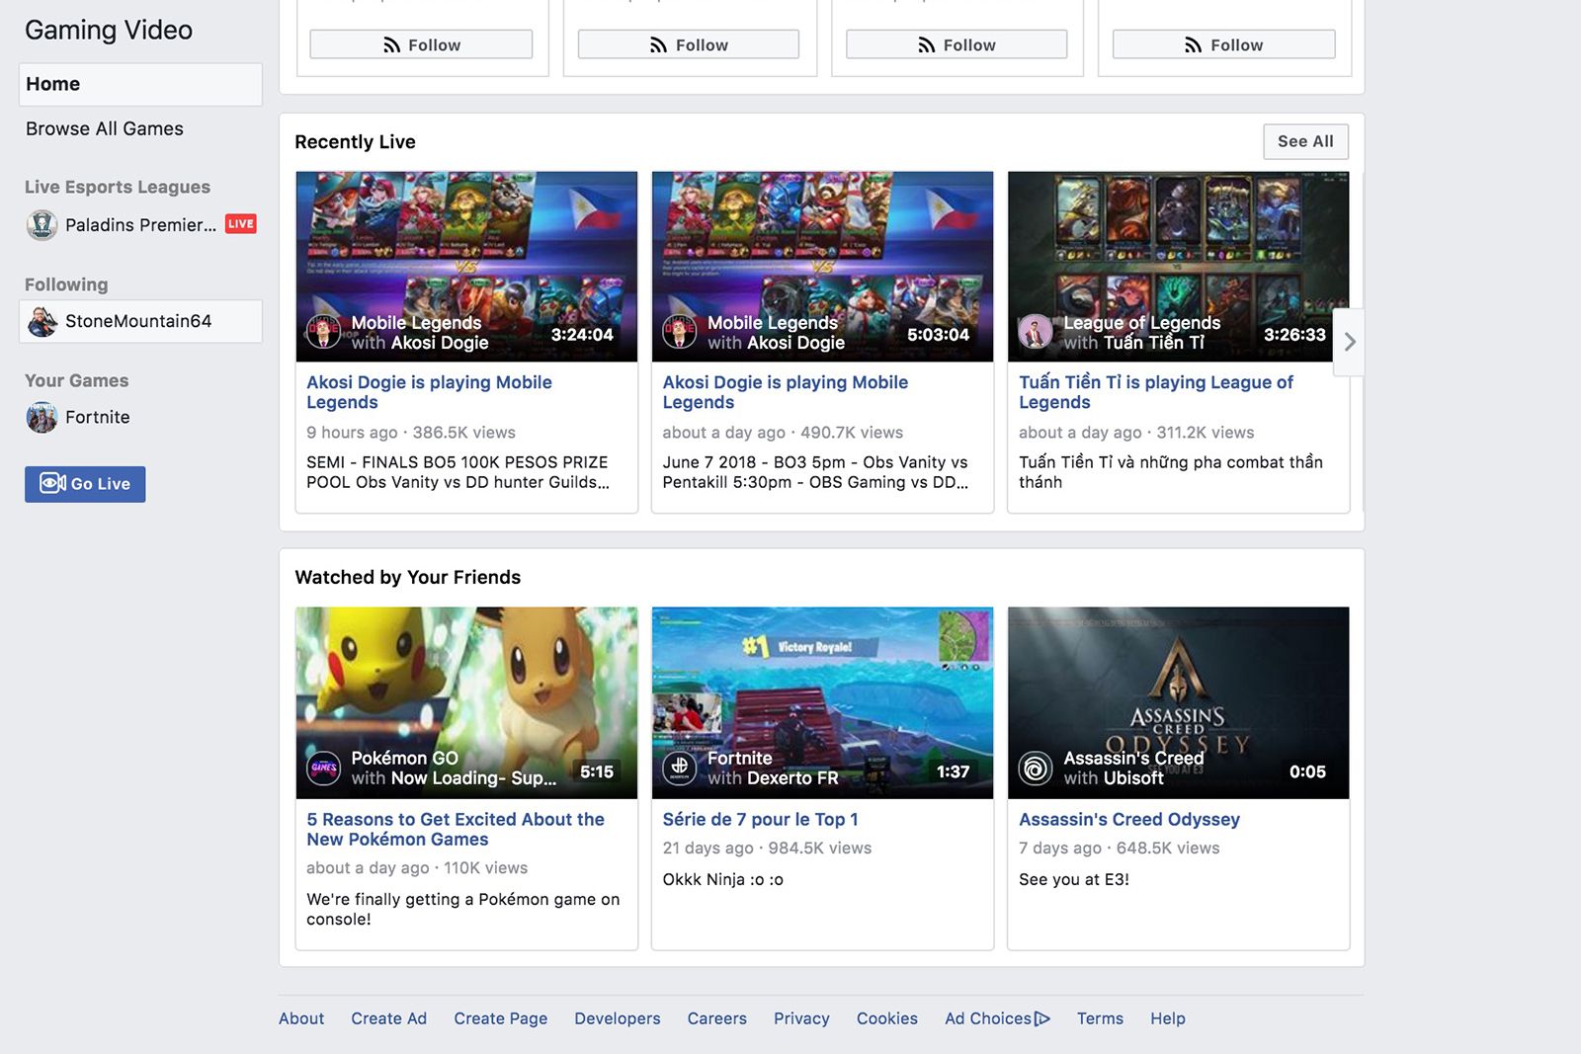This screenshot has width=1581, height=1054.
Task: Start streaming with the Go Live button
Action: tap(85, 484)
